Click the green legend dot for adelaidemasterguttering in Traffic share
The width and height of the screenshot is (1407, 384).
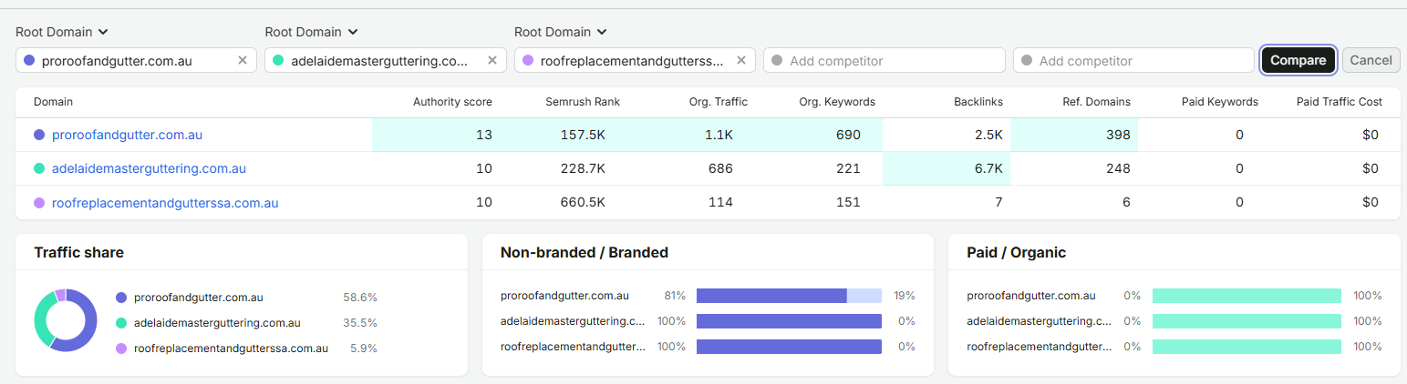click(x=121, y=323)
